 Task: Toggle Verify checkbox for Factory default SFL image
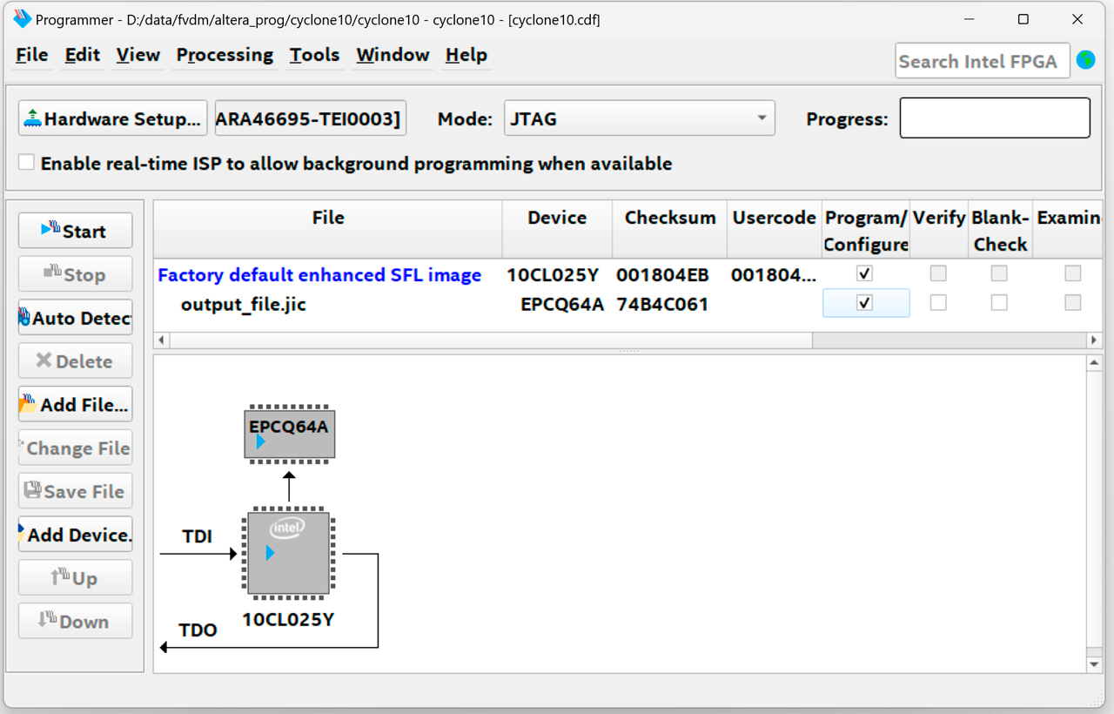(x=938, y=274)
